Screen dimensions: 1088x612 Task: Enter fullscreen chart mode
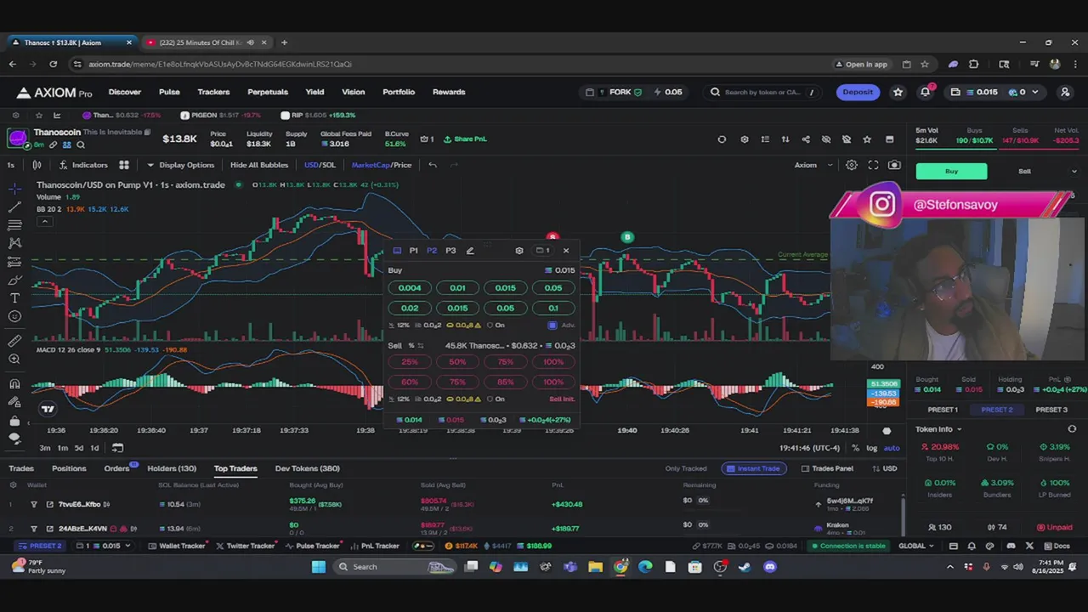[873, 165]
